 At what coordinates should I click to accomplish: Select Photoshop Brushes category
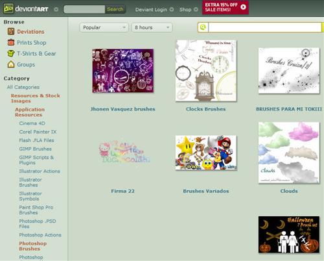coord(32,246)
